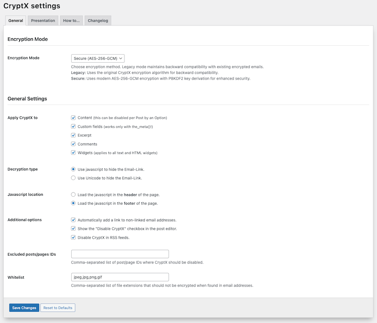The height and width of the screenshot is (323, 377).
Task: Disable CryptX for Comments
Action: (x=74, y=144)
